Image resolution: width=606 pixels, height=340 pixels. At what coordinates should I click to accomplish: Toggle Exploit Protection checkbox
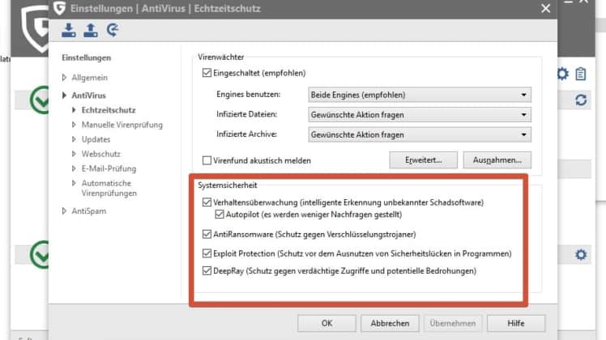click(207, 253)
